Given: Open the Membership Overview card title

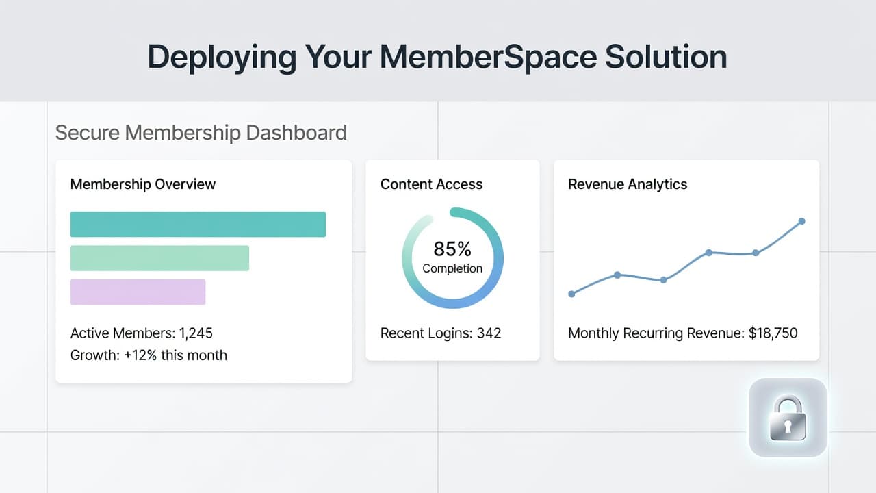Looking at the screenshot, I should [x=143, y=184].
